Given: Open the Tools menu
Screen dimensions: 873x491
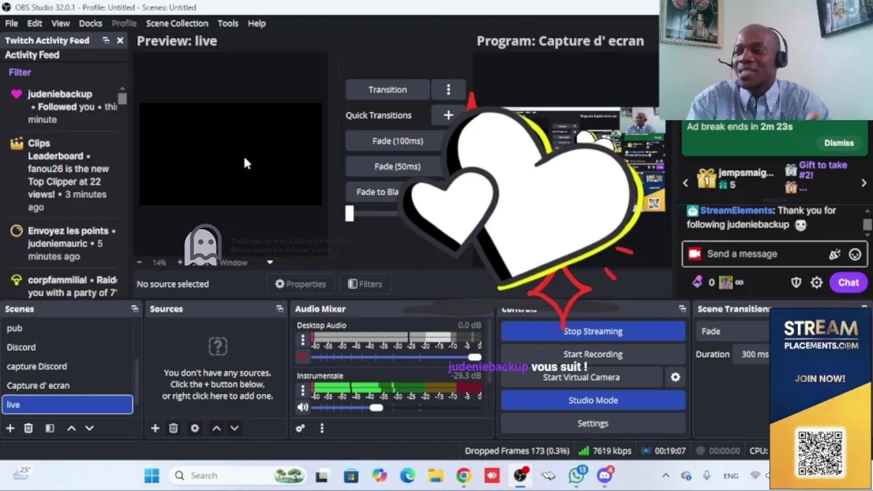Looking at the screenshot, I should (228, 23).
